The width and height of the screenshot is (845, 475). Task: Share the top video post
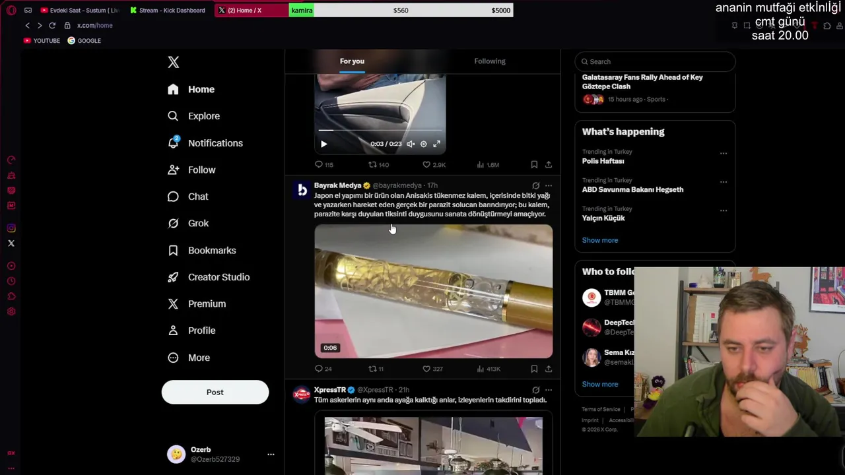(548, 164)
